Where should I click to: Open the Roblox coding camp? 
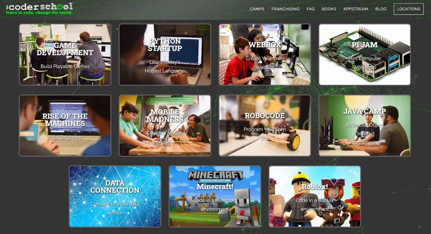(x=314, y=196)
